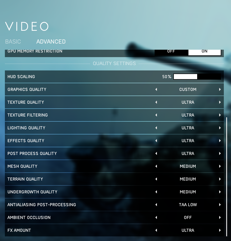Image resolution: width=231 pixels, height=241 pixels.
Task: Switch to the Basic video tab
Action: [13, 41]
